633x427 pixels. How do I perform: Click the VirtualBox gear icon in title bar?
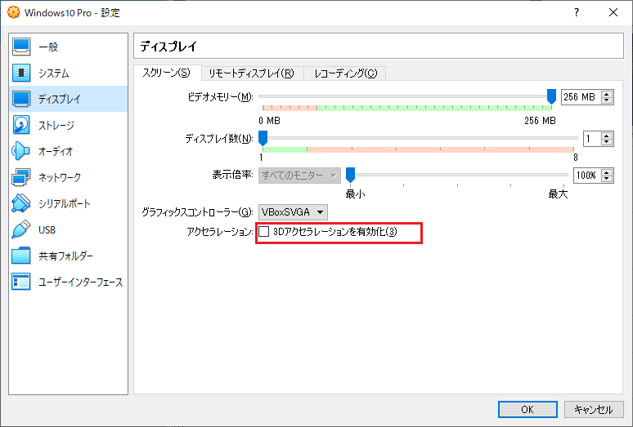coord(14,12)
